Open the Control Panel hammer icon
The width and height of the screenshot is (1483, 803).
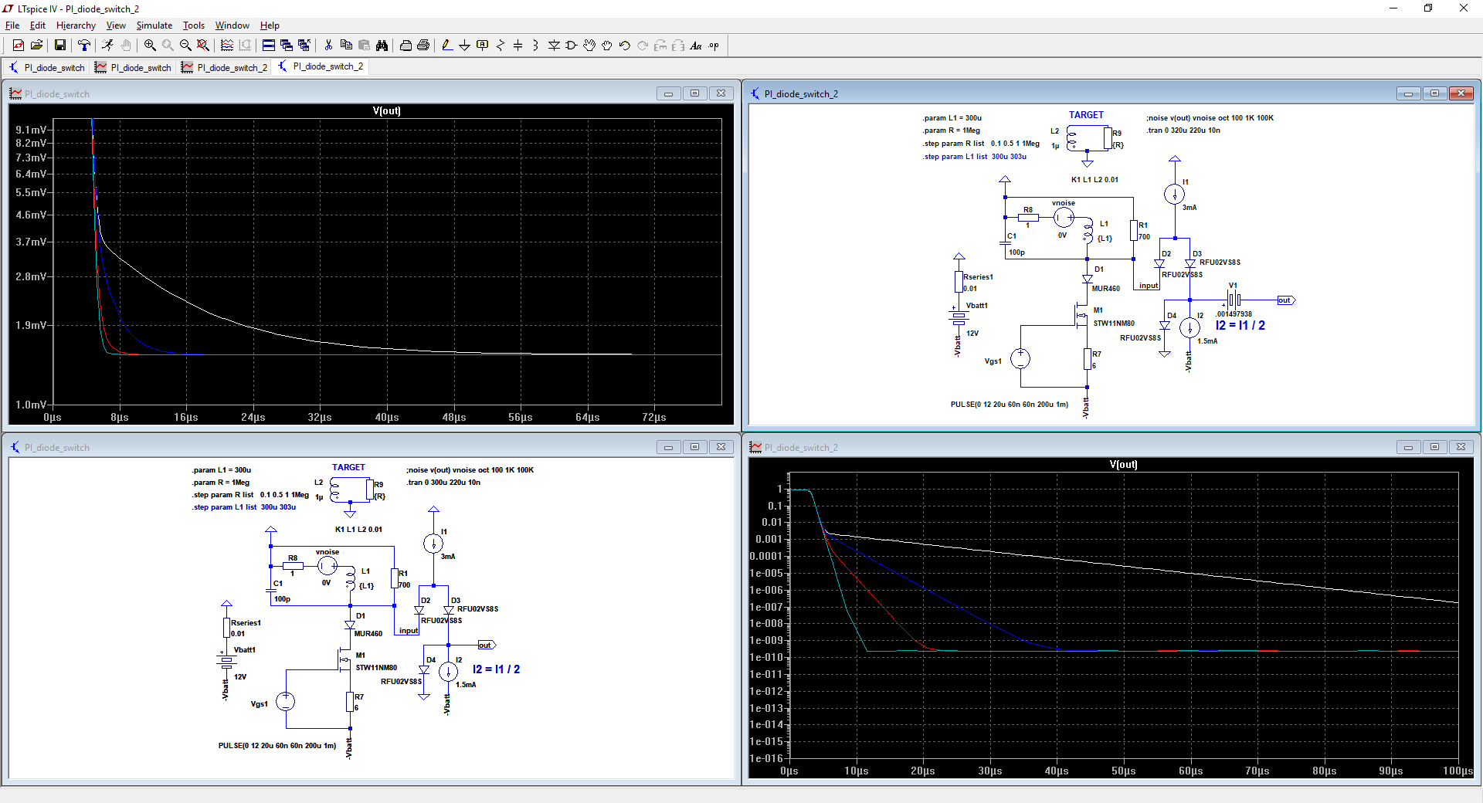pos(84,46)
